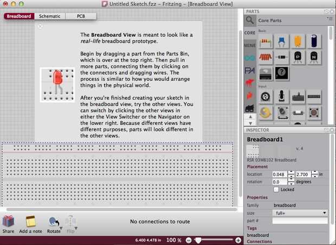
Task: Close the Breadboard View welcome hint
Action: (40, 27)
